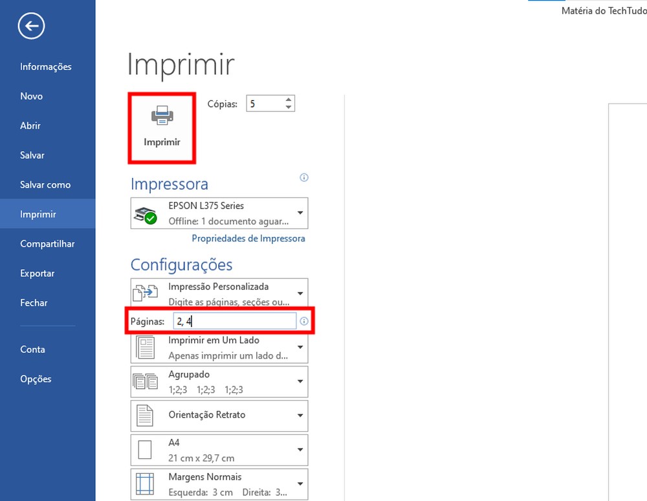
Task: Click inside the Páginas text field
Action: click(x=233, y=320)
